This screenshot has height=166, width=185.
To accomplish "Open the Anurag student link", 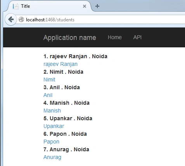I will coord(52,157).
